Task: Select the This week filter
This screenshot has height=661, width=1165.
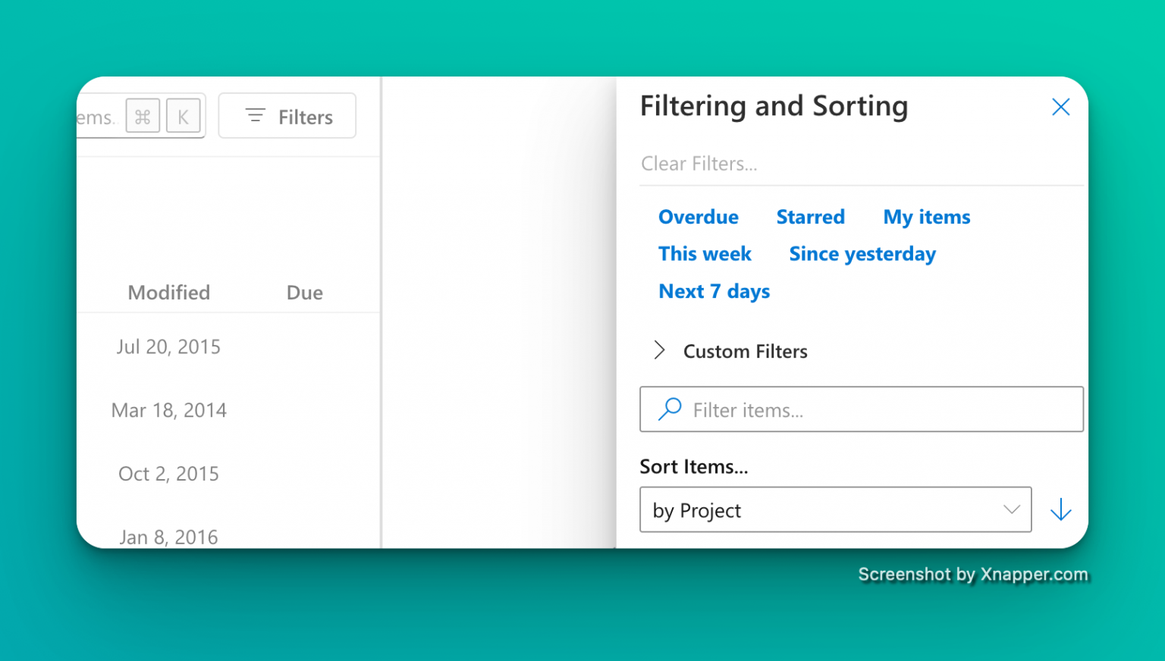Action: [x=705, y=254]
